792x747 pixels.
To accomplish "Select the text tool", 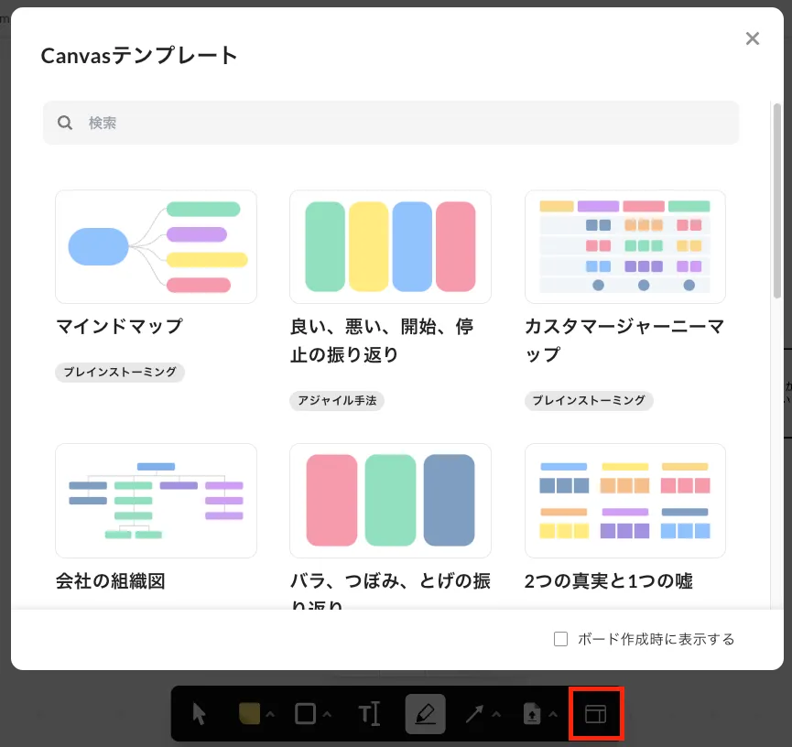I will [369, 714].
